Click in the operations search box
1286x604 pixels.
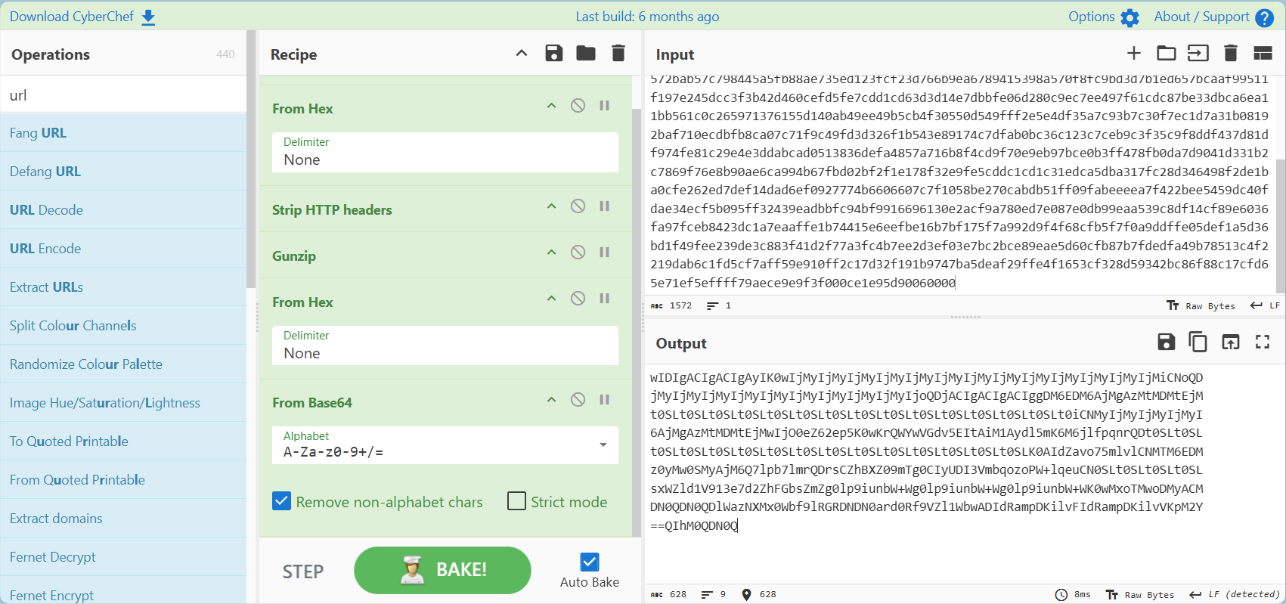[x=123, y=95]
